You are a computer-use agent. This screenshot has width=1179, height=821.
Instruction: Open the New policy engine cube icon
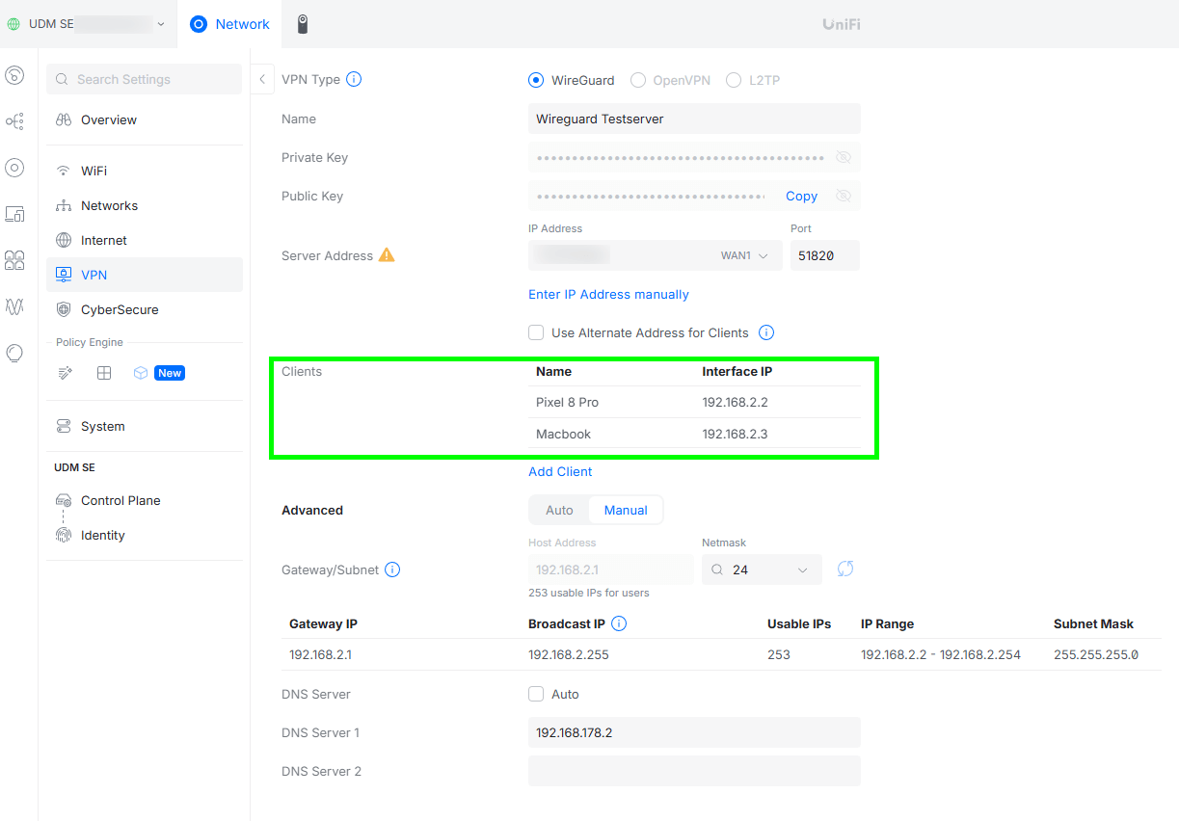[141, 373]
